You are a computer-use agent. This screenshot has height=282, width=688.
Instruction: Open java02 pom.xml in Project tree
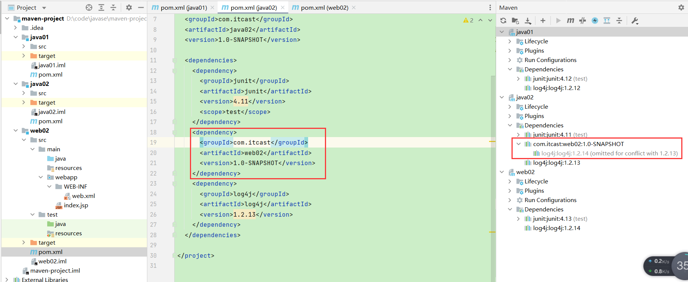point(46,121)
